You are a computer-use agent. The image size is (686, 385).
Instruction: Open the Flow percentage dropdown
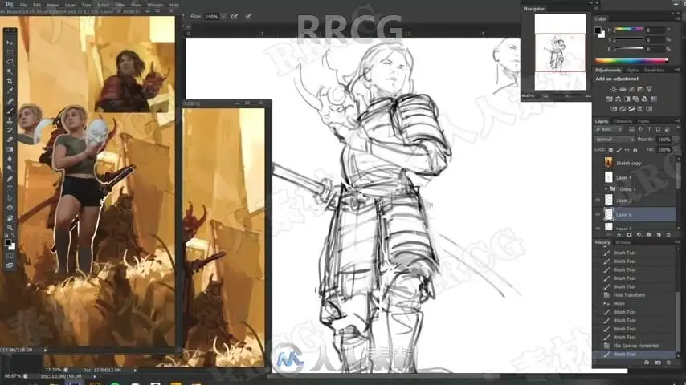223,17
